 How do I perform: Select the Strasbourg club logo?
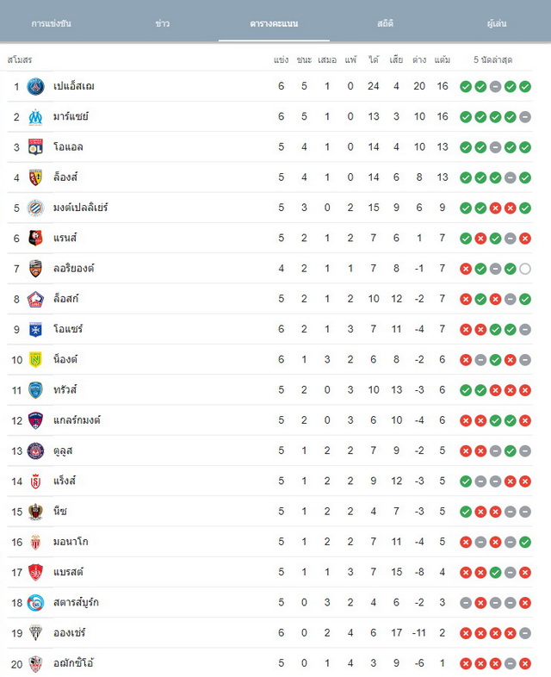tap(35, 603)
